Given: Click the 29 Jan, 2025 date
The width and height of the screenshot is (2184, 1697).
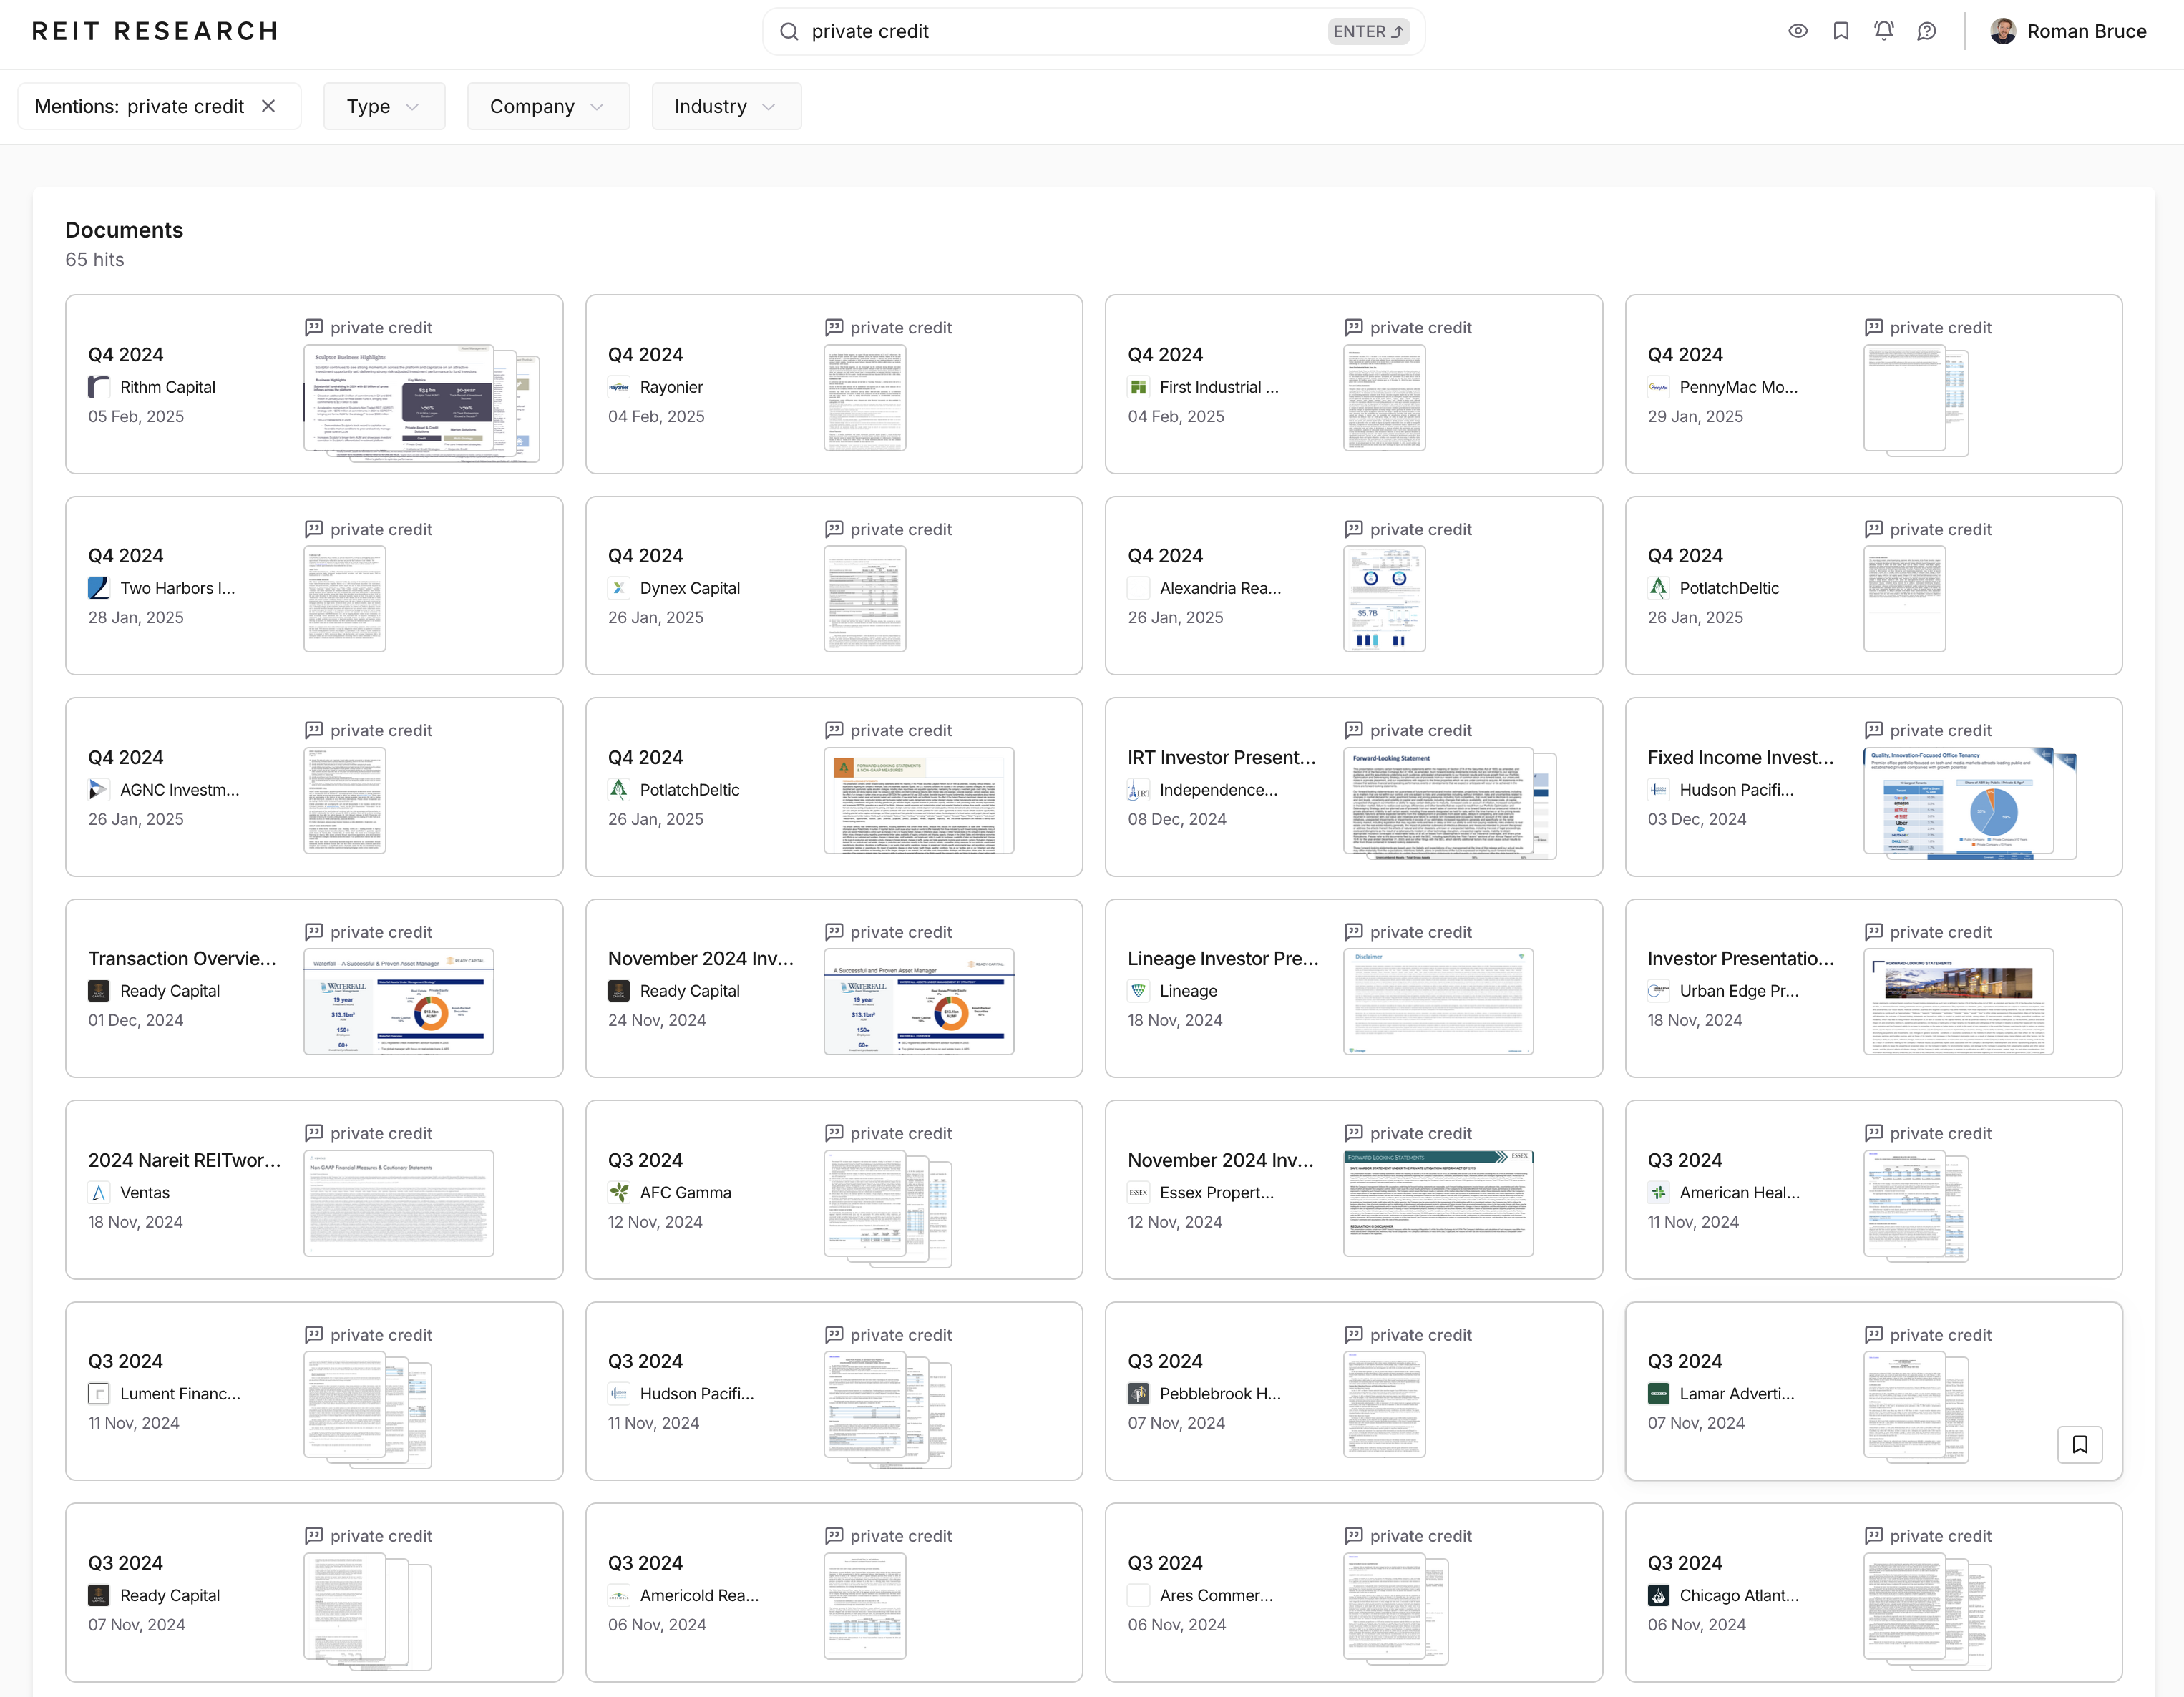Looking at the screenshot, I should point(1696,416).
